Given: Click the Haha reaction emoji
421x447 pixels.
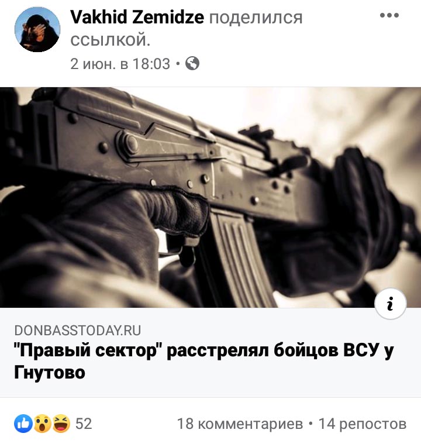Looking at the screenshot, I should click(61, 424).
